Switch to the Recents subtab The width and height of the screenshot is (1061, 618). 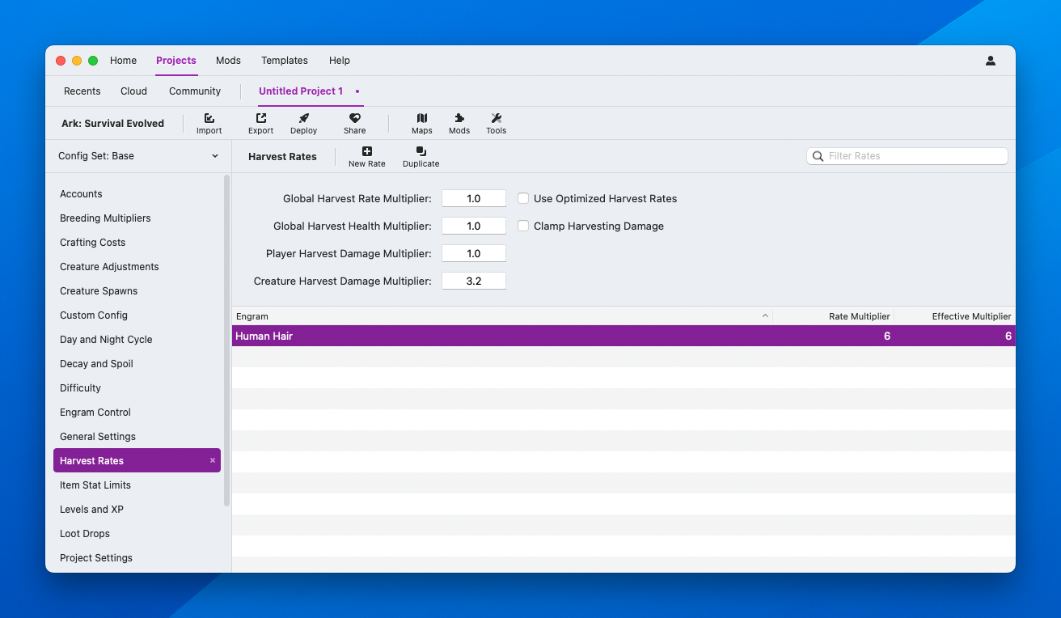click(82, 91)
